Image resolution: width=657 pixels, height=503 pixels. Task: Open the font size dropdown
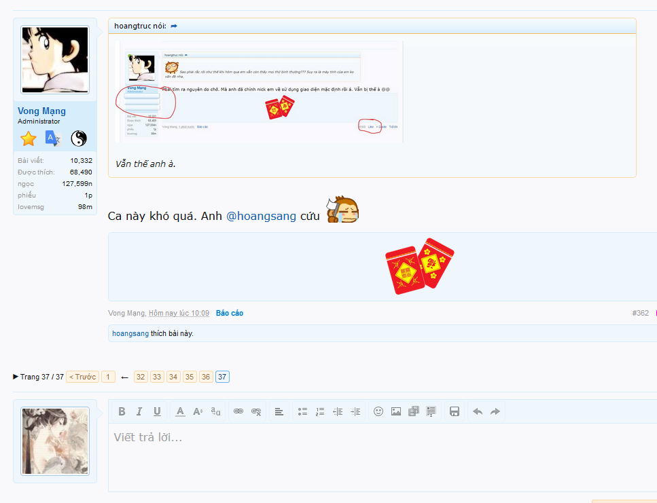point(198,411)
